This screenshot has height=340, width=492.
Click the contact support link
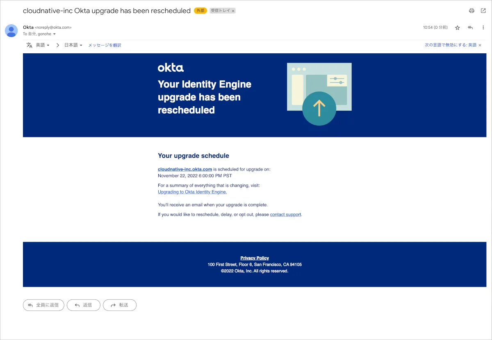pos(285,214)
